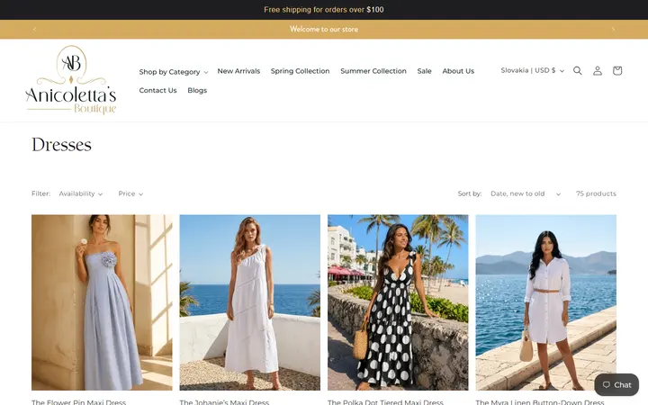Open Spring Collection menu item
This screenshot has width=648, height=405.
tap(300, 71)
